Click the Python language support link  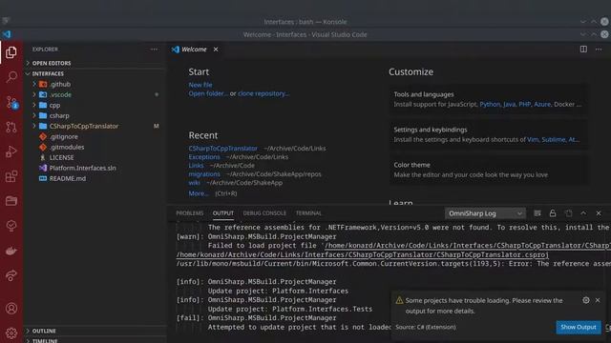point(490,104)
